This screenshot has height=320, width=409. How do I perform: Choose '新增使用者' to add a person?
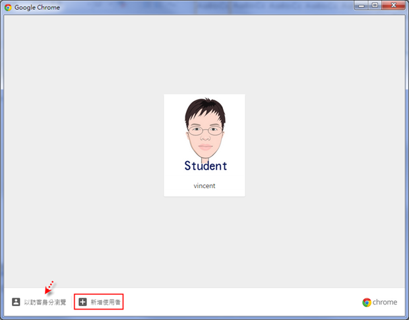point(106,302)
